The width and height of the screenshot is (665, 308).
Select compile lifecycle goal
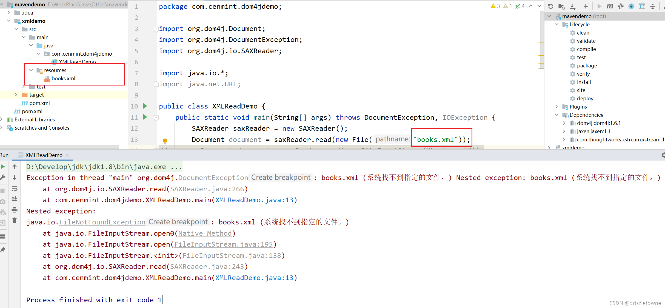click(586, 49)
